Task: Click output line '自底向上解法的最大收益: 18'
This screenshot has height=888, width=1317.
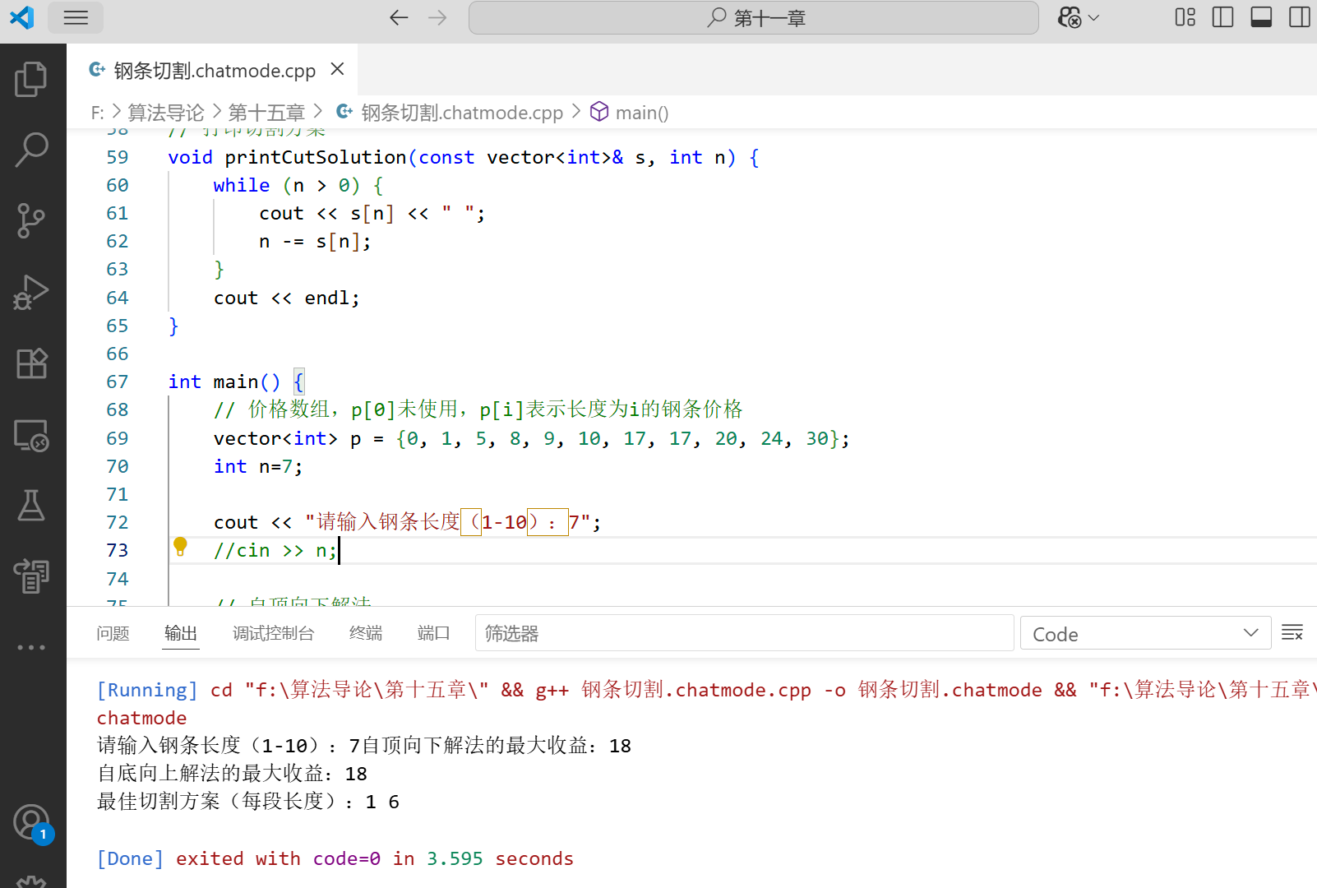Action: [232, 774]
